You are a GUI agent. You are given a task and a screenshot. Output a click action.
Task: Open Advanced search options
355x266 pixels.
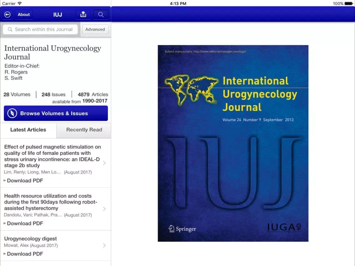pos(95,29)
